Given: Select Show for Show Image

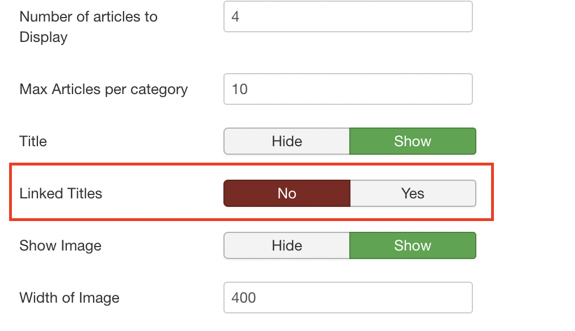Looking at the screenshot, I should (412, 245).
